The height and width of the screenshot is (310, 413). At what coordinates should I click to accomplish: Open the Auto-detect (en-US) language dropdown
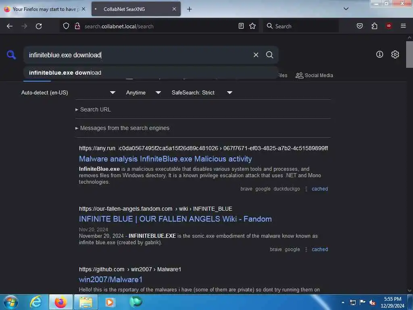point(69,92)
